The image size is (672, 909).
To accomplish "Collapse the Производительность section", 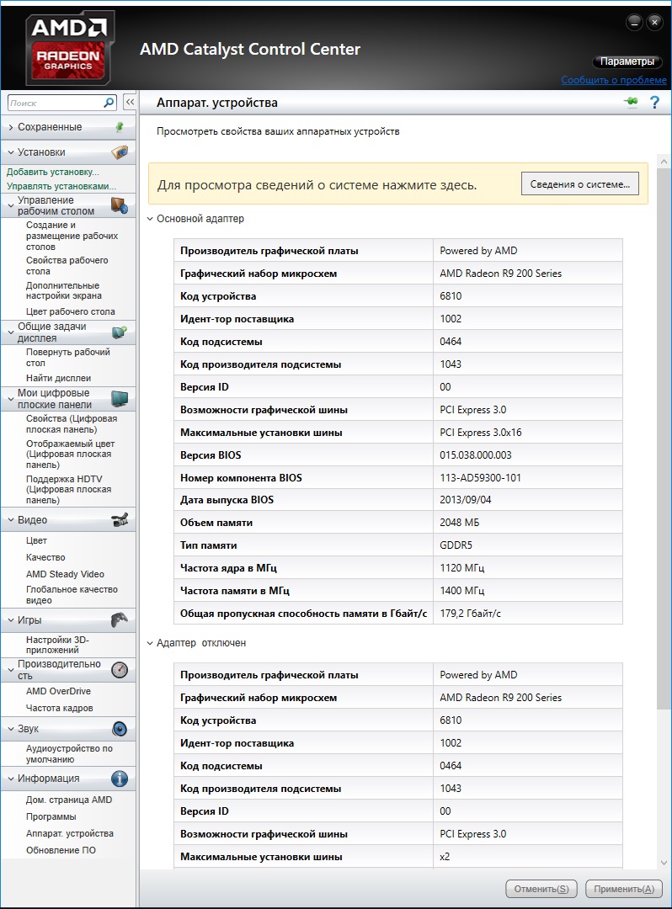I will (x=10, y=670).
